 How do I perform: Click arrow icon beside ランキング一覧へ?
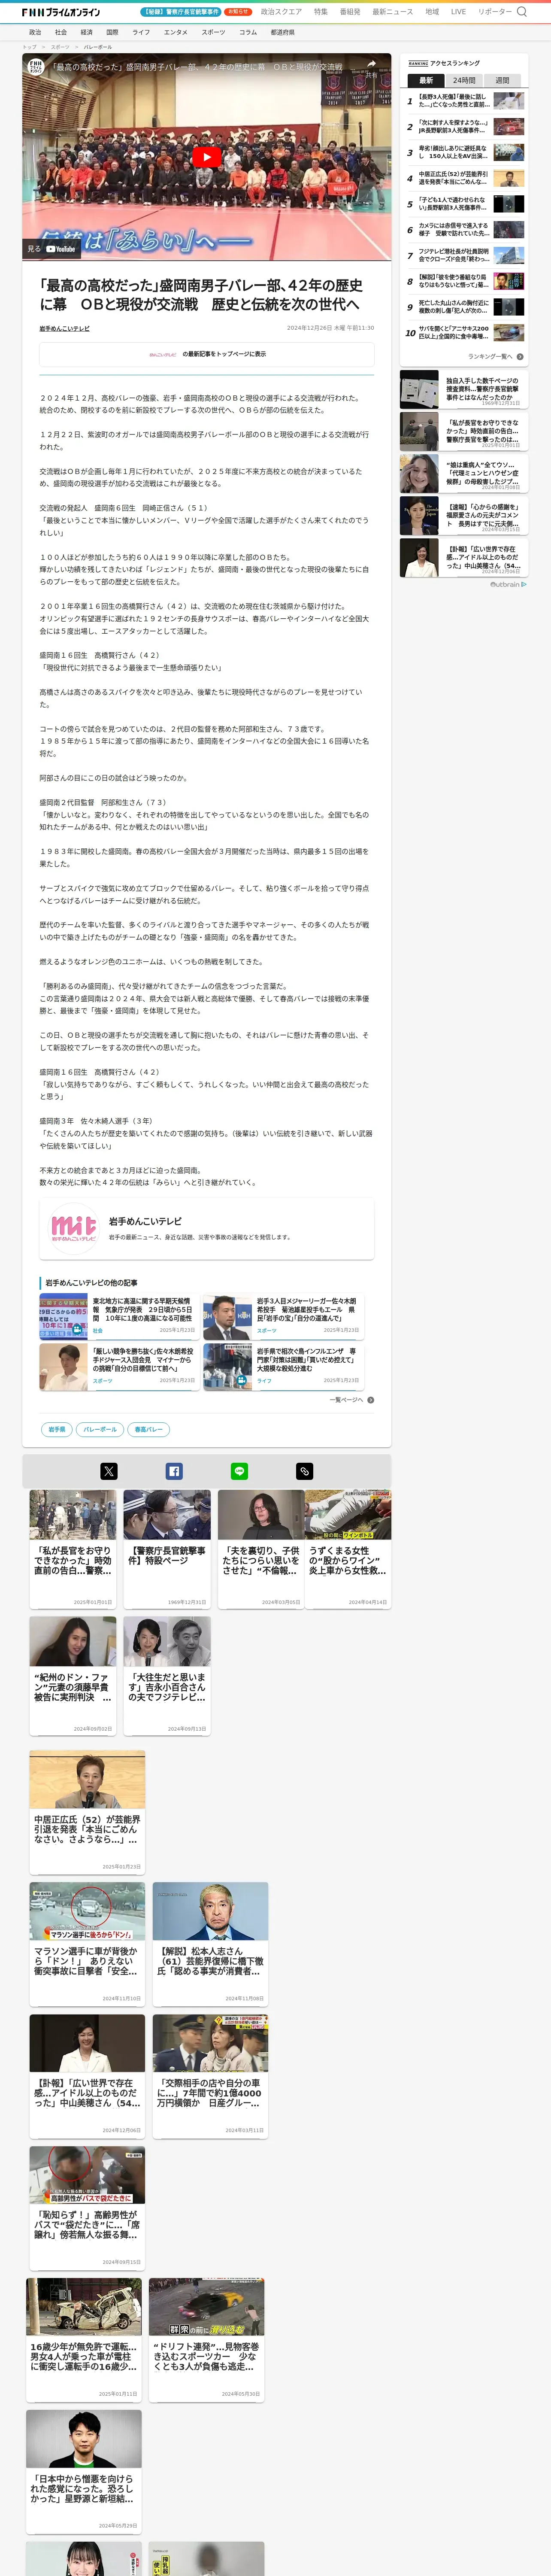520,356
